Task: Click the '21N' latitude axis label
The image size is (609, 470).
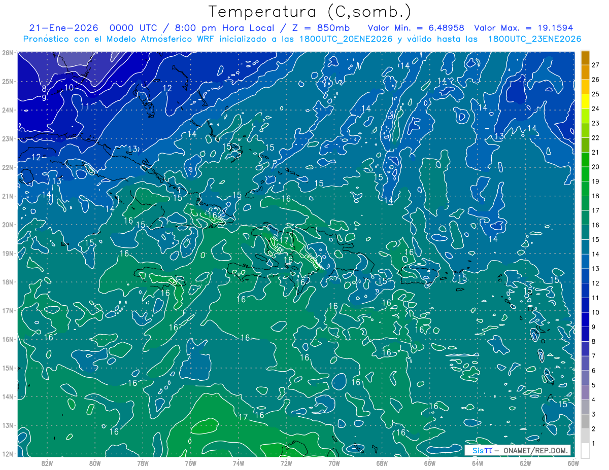Action: (x=7, y=196)
